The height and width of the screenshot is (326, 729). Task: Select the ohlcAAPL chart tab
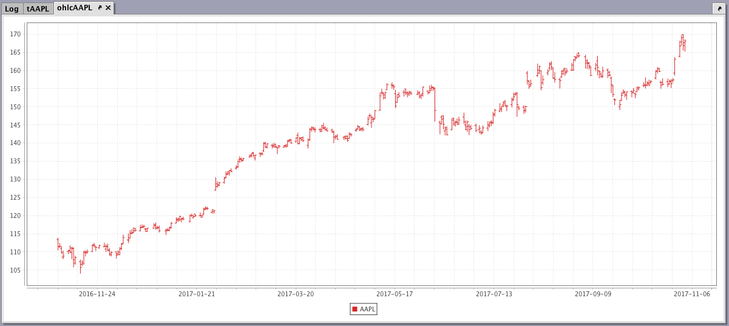point(74,8)
